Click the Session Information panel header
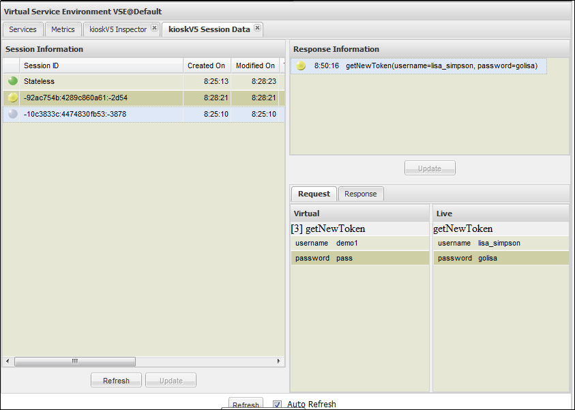The width and height of the screenshot is (575, 410). point(143,49)
